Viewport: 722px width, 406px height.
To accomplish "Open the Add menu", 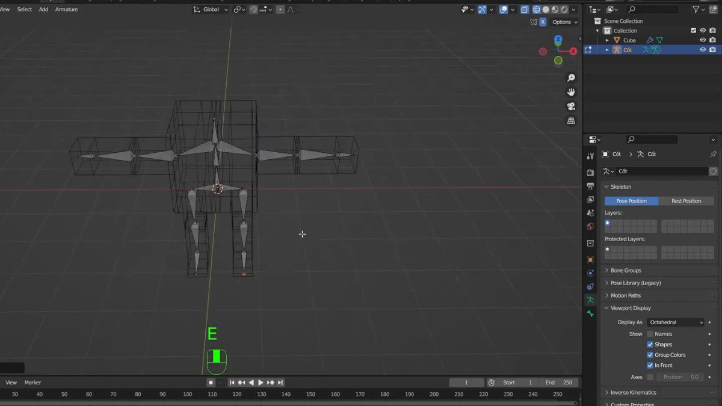I will pos(43,10).
